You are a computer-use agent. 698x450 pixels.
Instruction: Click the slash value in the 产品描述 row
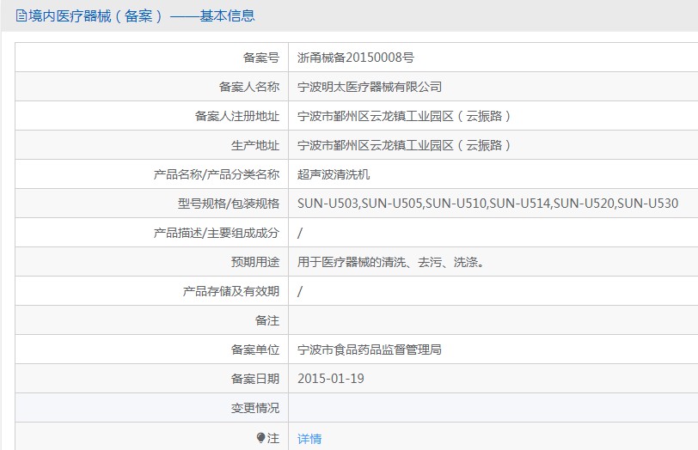point(300,233)
